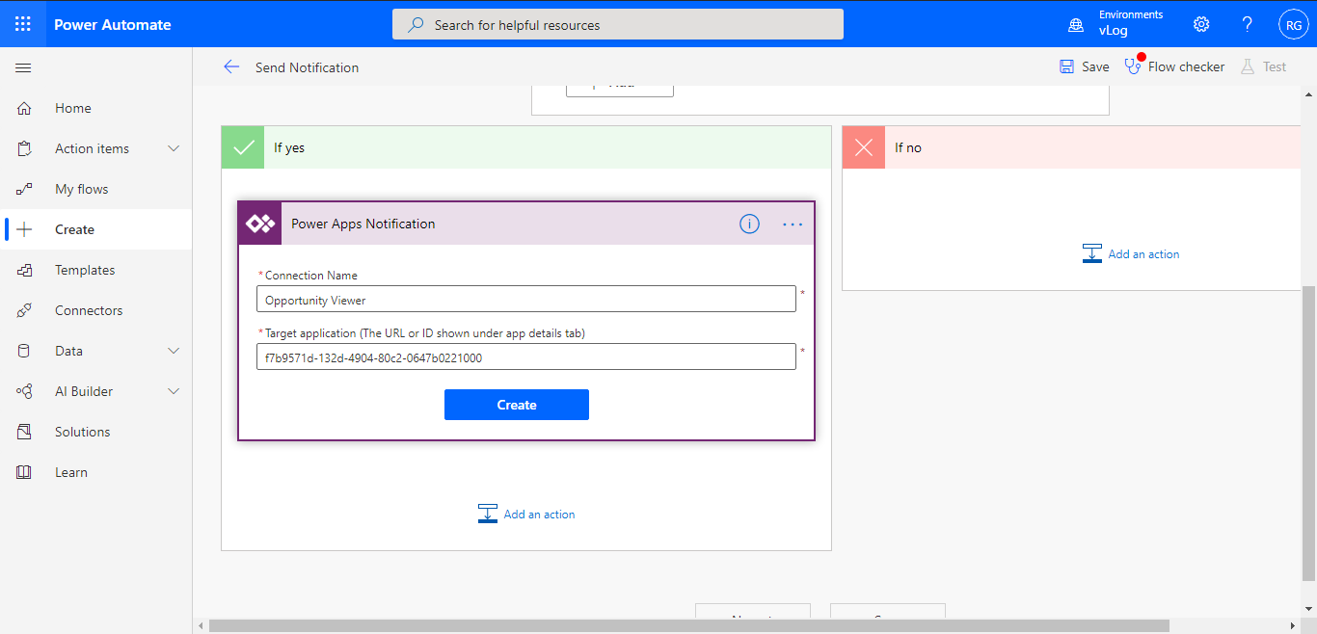Click the info icon on notification card
The height and width of the screenshot is (634, 1317).
pos(749,224)
